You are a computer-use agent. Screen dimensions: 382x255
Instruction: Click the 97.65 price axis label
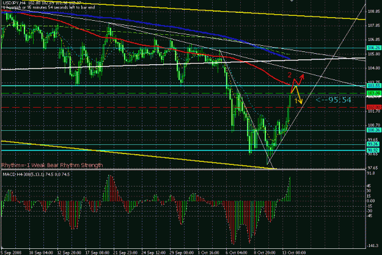[x=373, y=168]
